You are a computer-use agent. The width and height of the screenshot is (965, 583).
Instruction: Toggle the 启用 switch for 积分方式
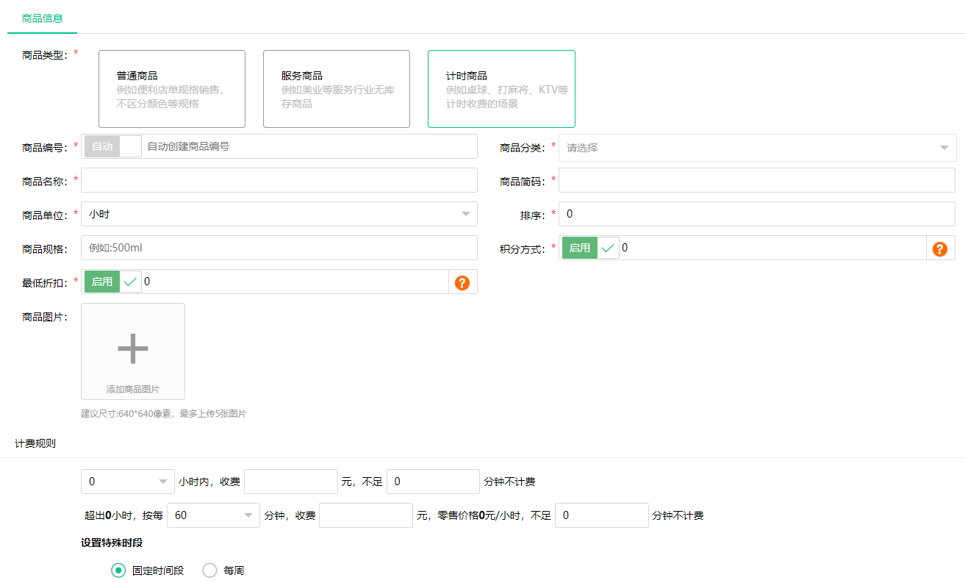pyautogui.click(x=581, y=248)
